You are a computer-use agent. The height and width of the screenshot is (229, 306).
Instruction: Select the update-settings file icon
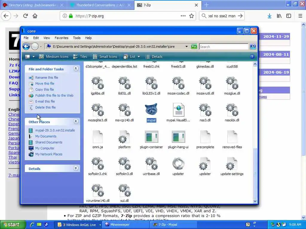tap(232, 164)
